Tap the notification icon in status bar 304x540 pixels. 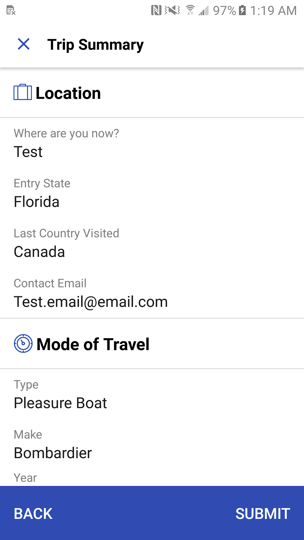tap(11, 10)
